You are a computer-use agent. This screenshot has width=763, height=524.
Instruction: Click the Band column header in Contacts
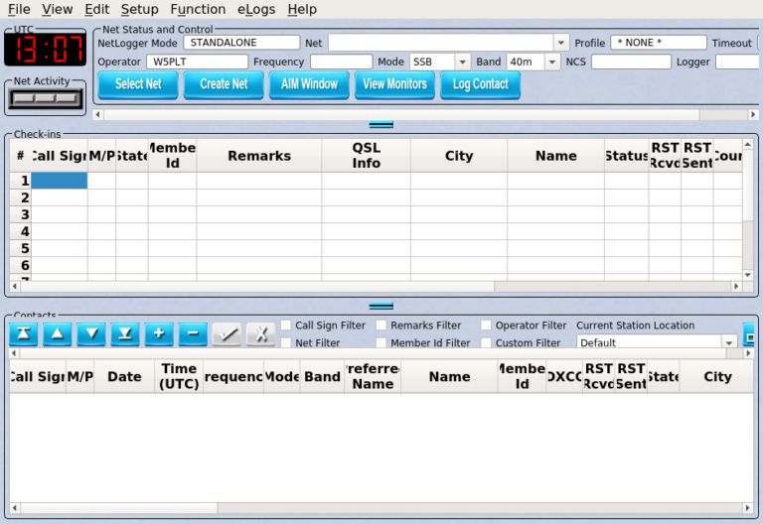(x=322, y=376)
